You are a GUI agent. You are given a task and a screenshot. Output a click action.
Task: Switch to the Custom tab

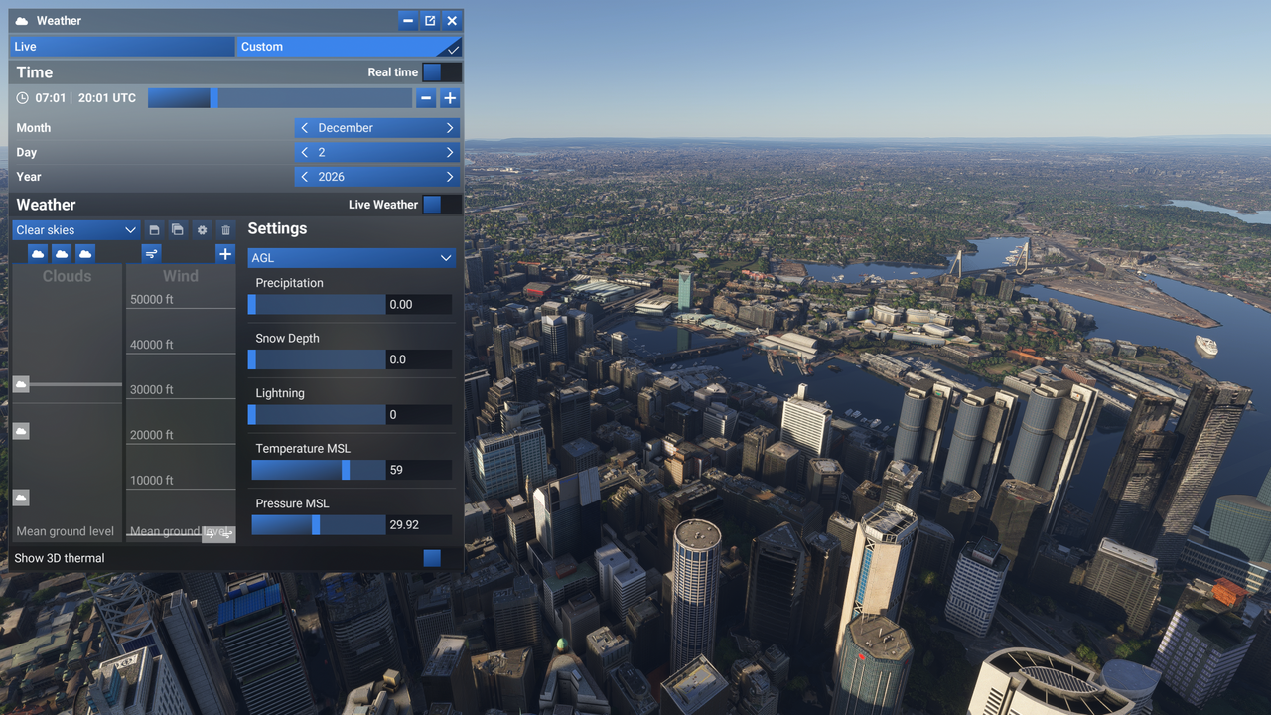coord(349,47)
